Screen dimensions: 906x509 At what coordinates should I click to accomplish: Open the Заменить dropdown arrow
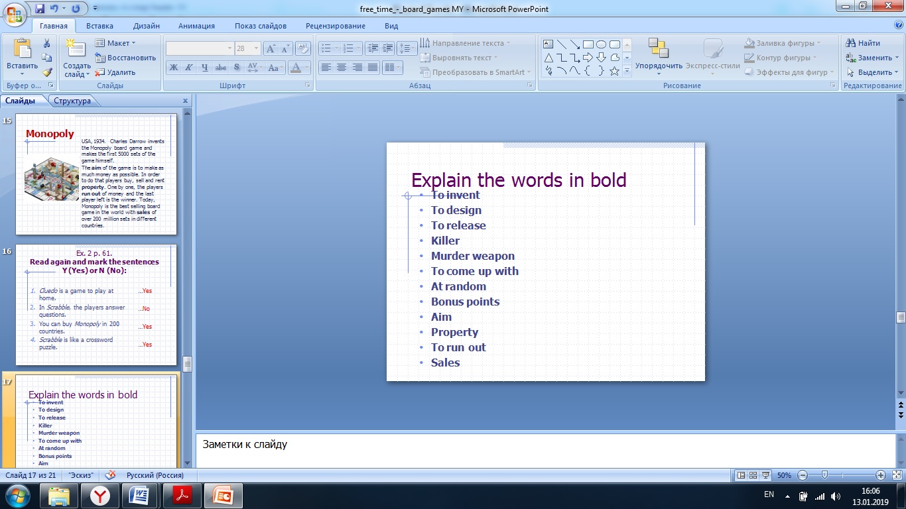(897, 58)
